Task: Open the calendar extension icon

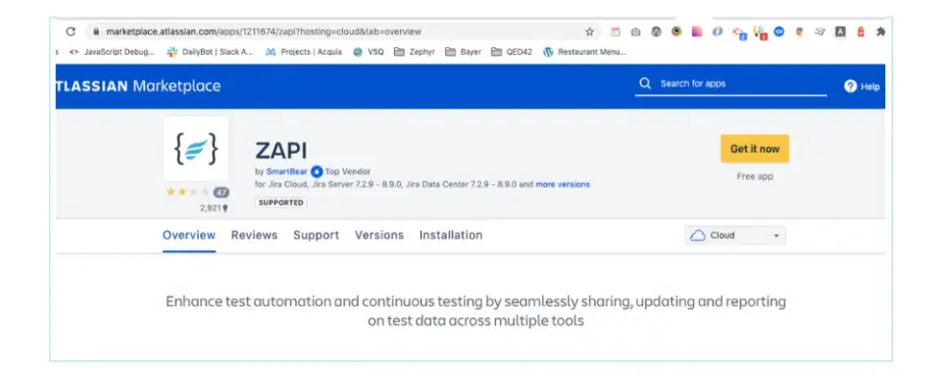Action: coord(616,31)
